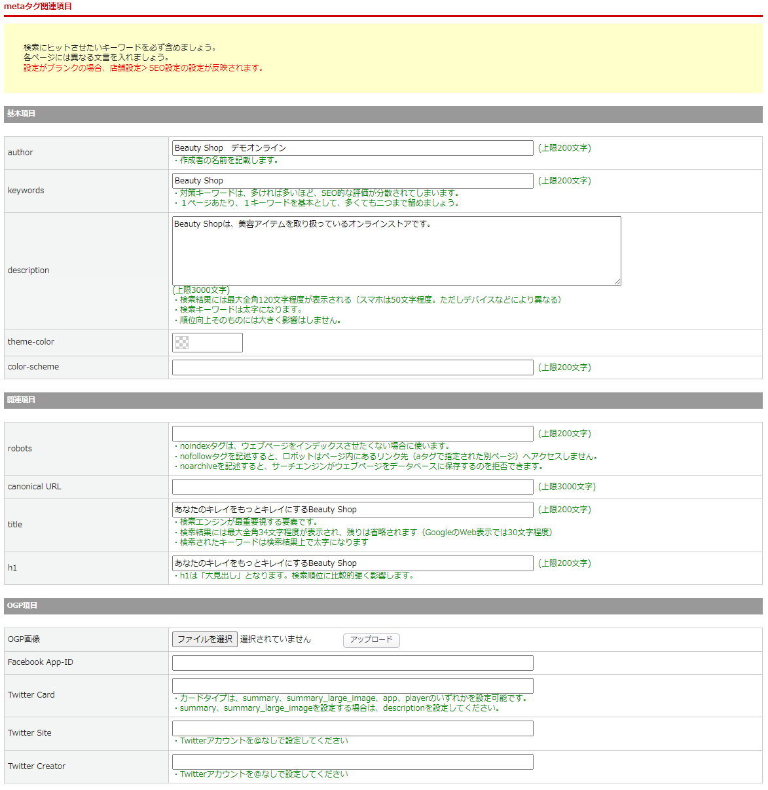Image resolution: width=768 pixels, height=790 pixels.
Task: Click the Twitter Card input field
Action: [352, 686]
